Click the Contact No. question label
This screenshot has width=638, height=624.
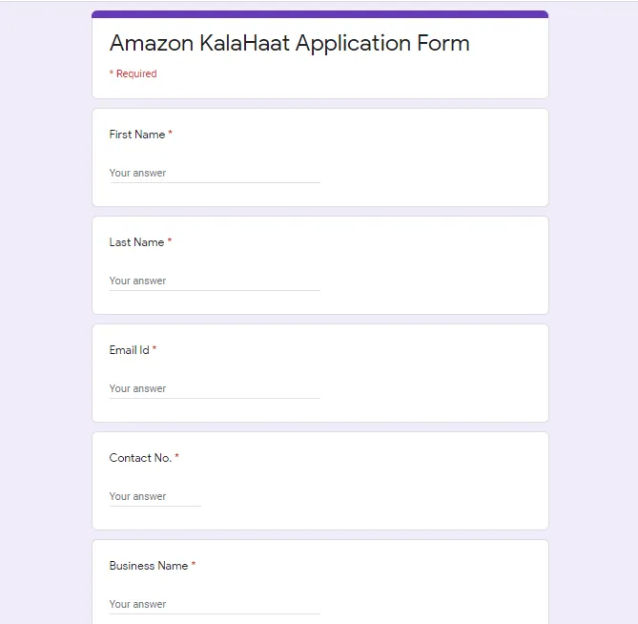pyautogui.click(x=140, y=458)
